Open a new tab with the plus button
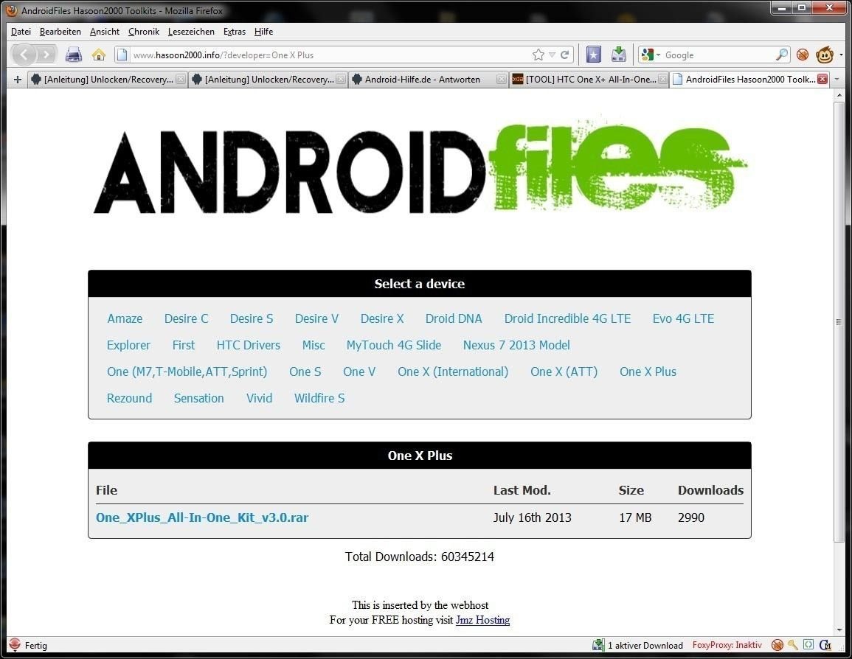852x659 pixels. 18,80
